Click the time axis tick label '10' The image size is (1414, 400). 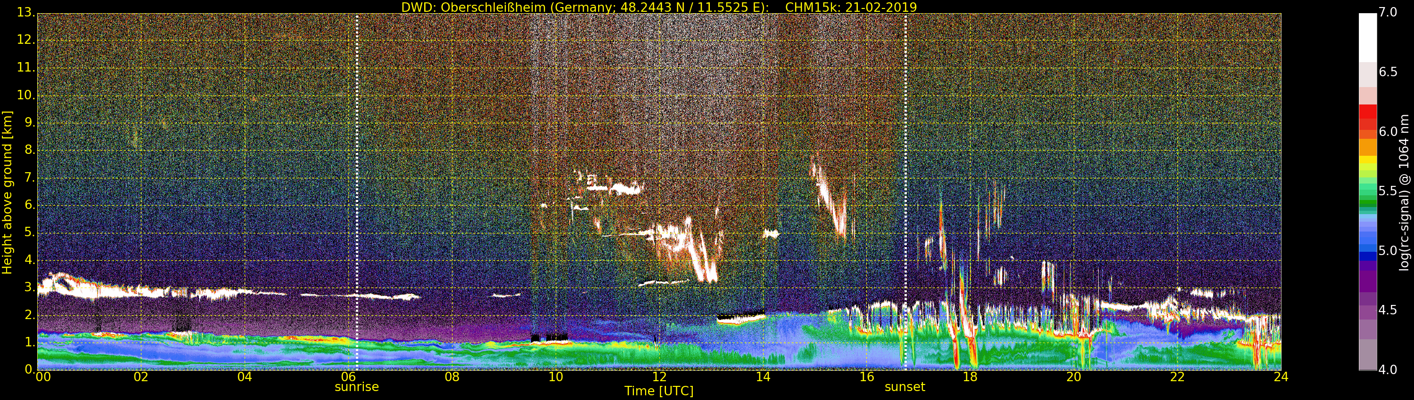coord(556,376)
